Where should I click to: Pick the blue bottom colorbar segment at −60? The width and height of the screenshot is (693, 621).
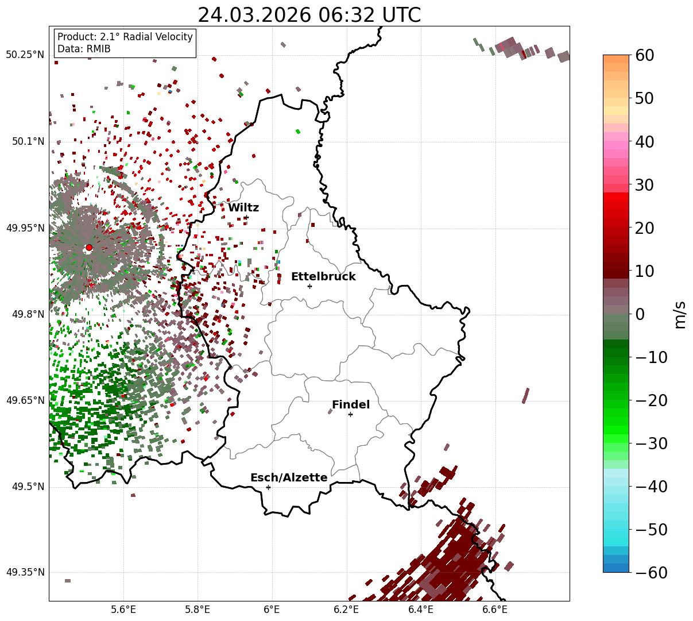pyautogui.click(x=616, y=568)
